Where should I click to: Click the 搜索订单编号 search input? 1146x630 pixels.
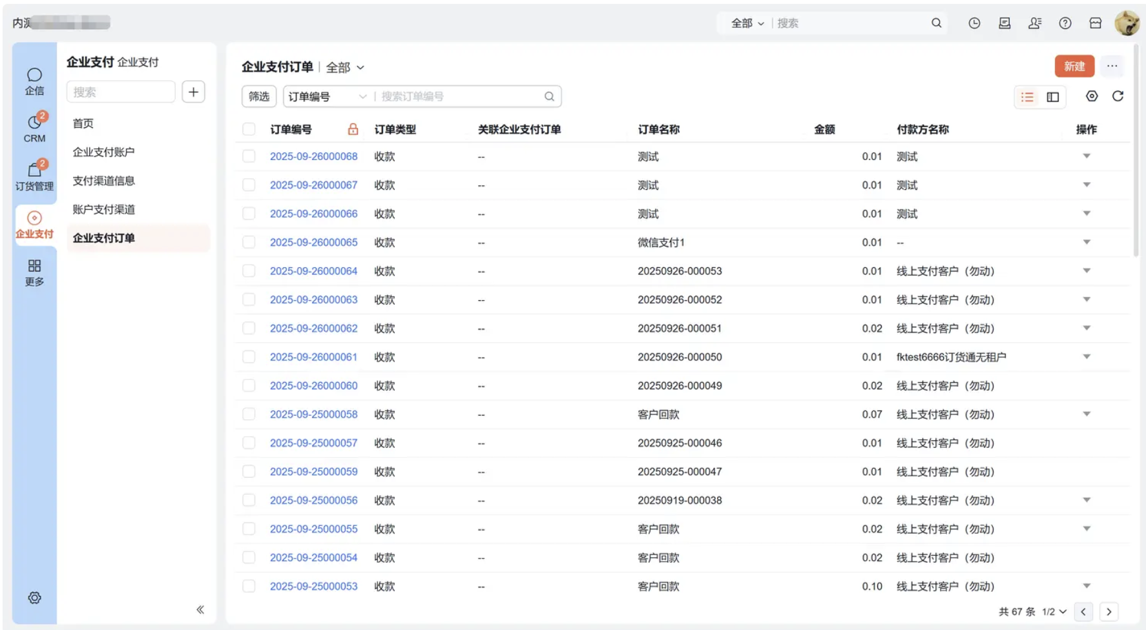tap(459, 97)
